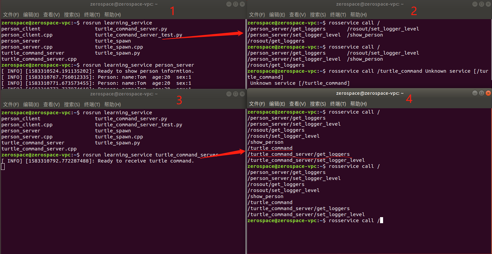Click 'turtle_command_server.cpp' in person_server terminal listing
Screen dimensions: 492x254
(39, 59)
